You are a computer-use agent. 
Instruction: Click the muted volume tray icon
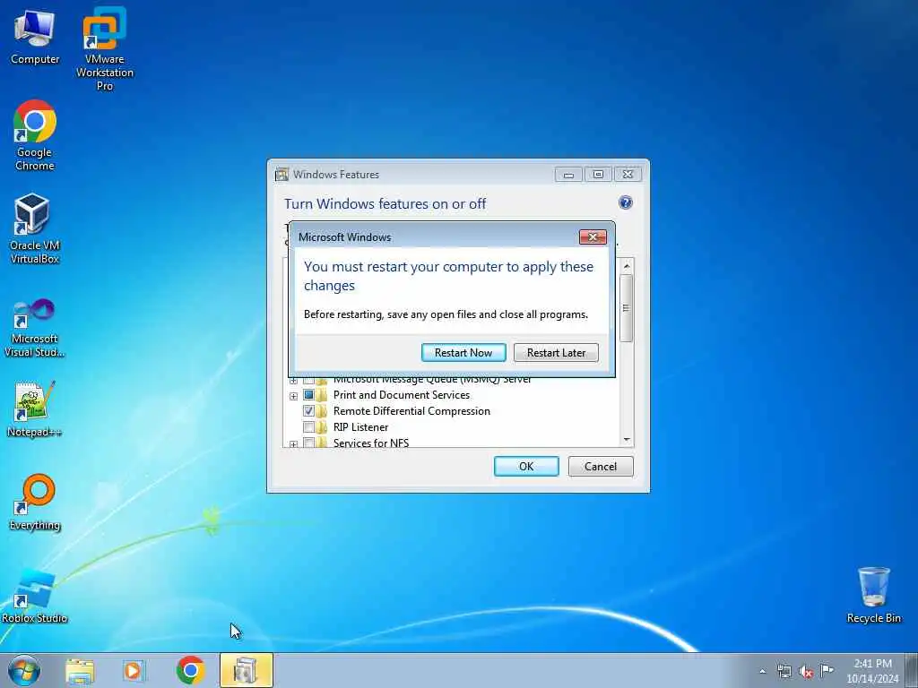pos(806,672)
